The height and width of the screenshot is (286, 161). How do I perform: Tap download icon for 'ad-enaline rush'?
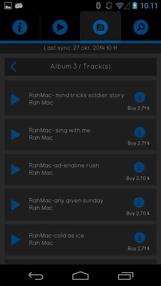coord(139,167)
